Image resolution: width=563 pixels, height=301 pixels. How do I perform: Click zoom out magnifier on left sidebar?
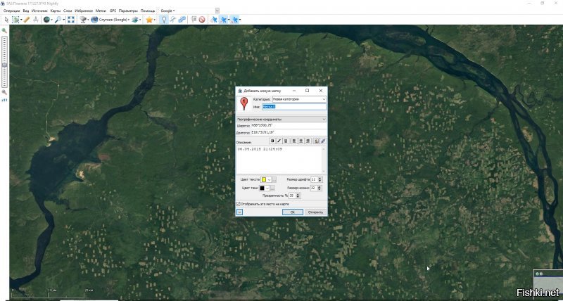pos(4,92)
